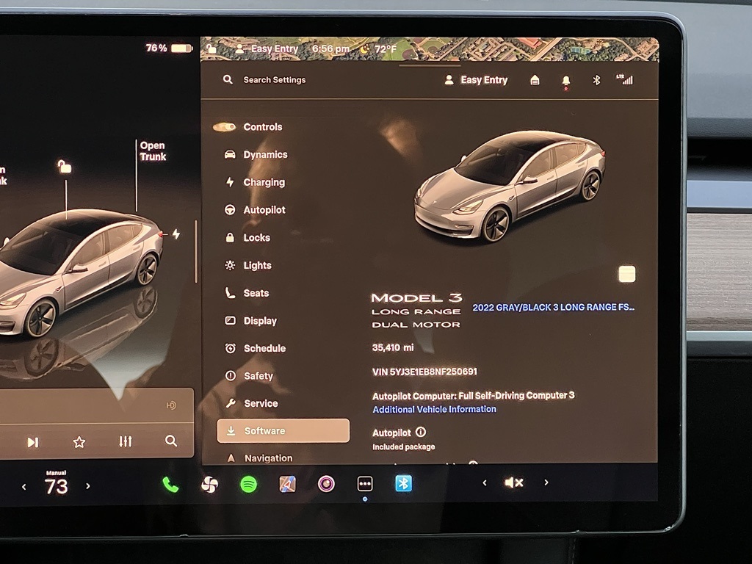
Task: Open climate fan controls
Action: coord(210,484)
